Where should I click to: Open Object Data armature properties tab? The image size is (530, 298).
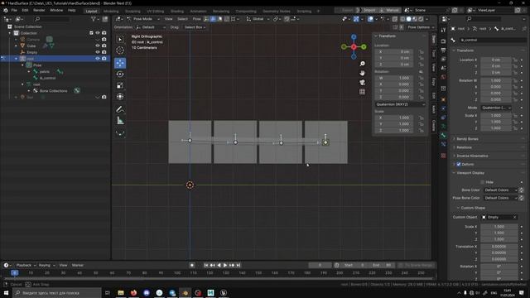pos(443,126)
